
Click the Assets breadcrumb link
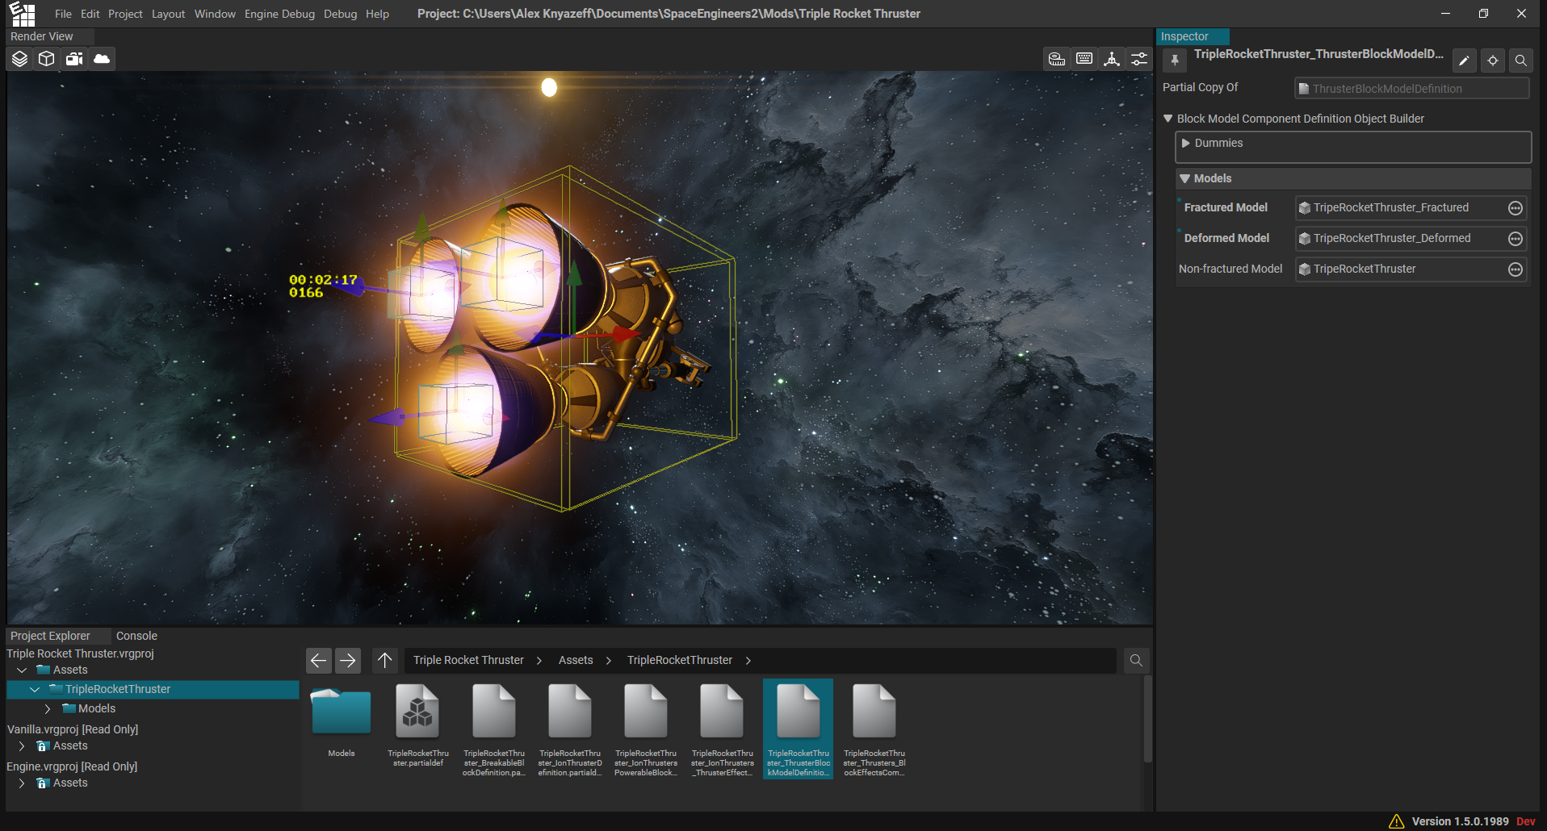point(576,660)
